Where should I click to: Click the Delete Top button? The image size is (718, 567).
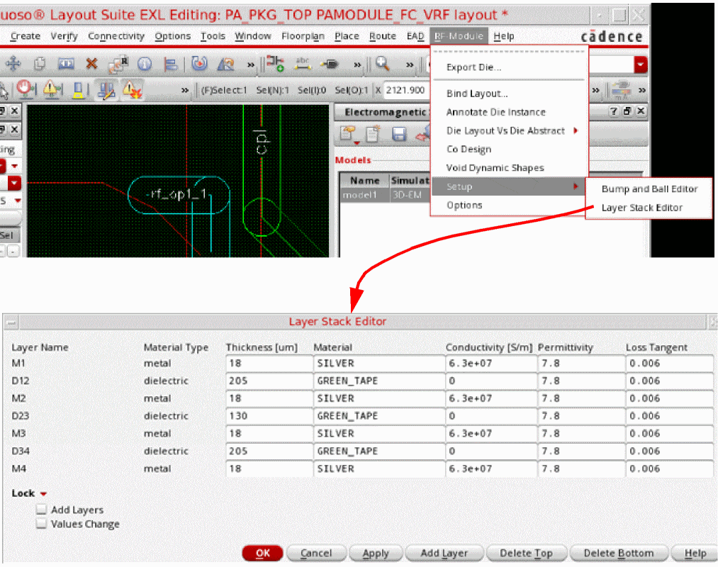click(525, 553)
